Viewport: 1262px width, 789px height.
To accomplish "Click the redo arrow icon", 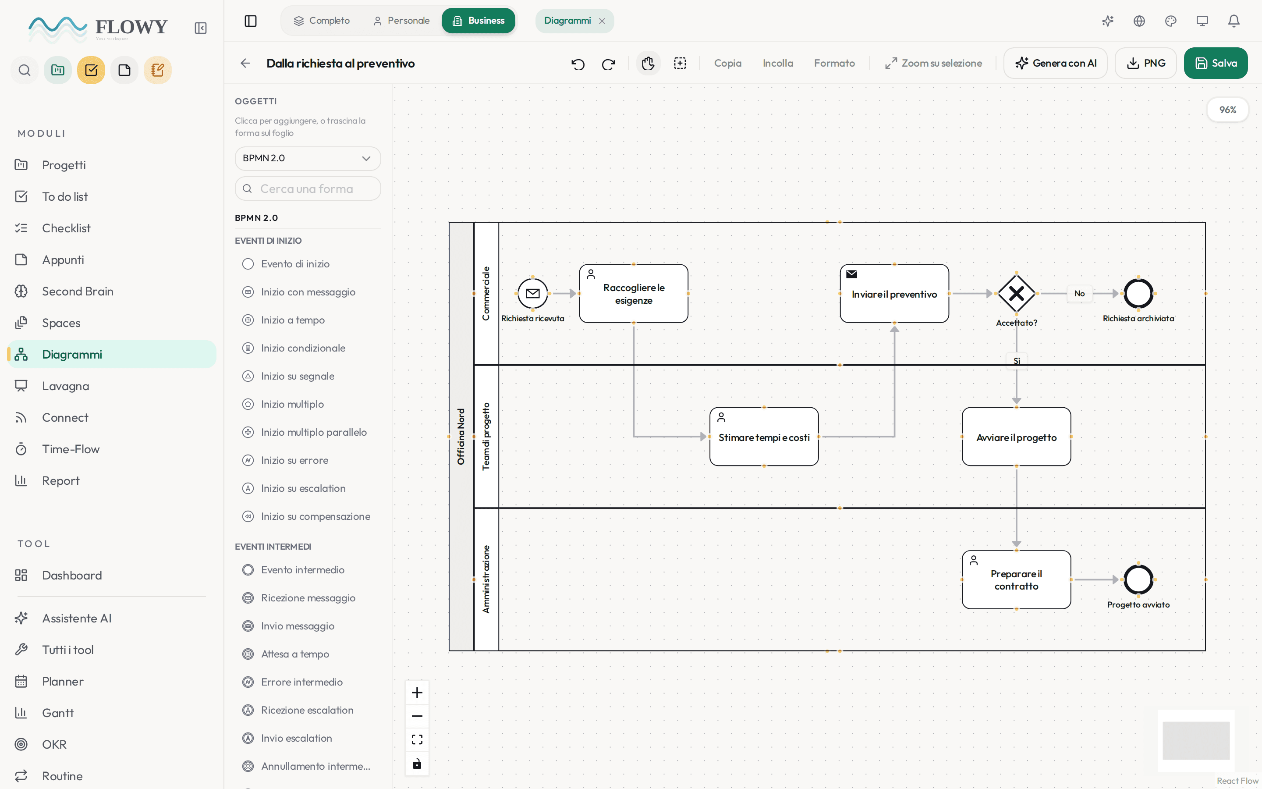I will [x=608, y=64].
